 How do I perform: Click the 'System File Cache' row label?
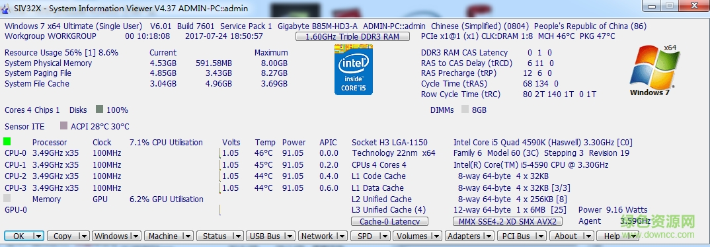pyautogui.click(x=37, y=83)
